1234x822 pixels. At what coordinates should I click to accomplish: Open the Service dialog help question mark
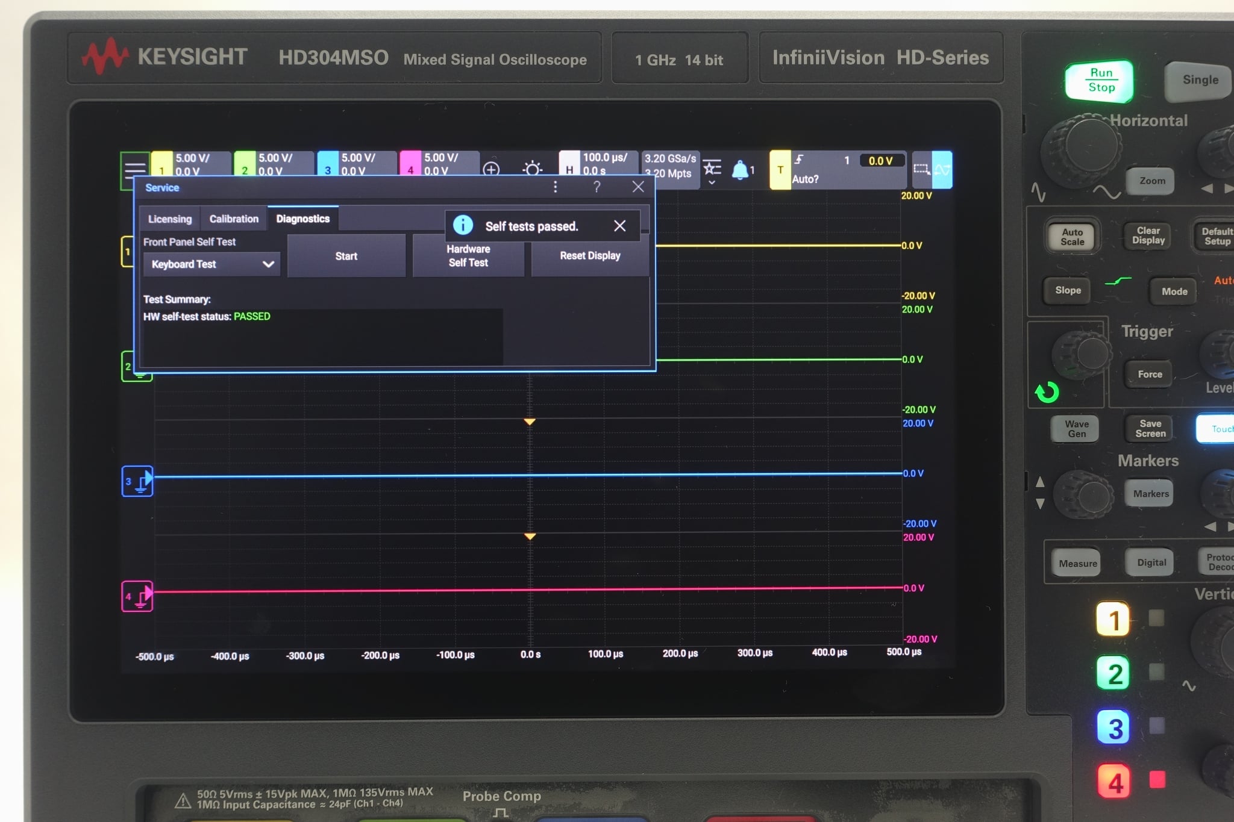tap(597, 187)
